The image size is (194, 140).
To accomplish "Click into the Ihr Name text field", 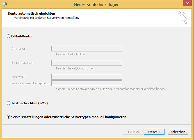I will (86, 49).
